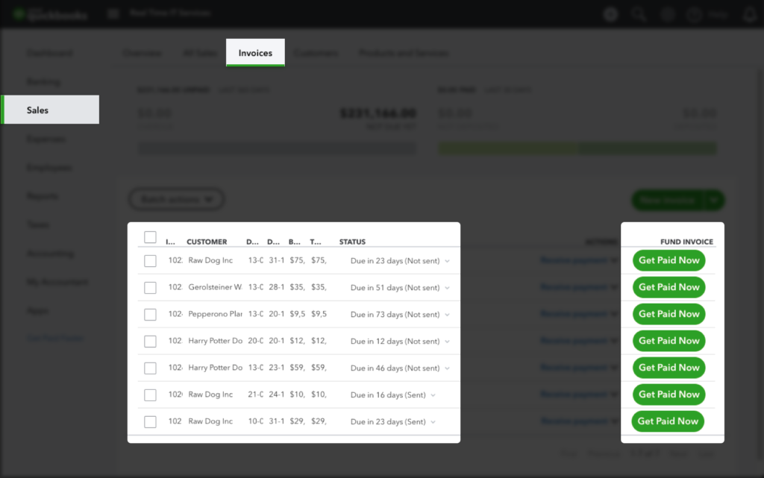Click Get Paid Now for invoice due in 16 days
Screen dimensions: 764x478
pos(669,394)
